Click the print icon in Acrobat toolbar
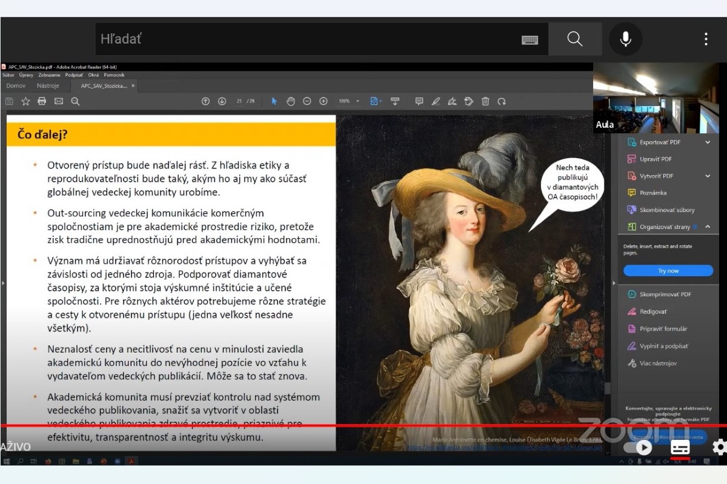The height and width of the screenshot is (484, 727). 42,101
